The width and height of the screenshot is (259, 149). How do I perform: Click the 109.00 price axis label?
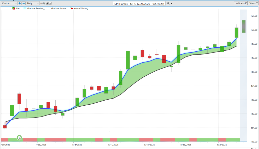(x=254, y=142)
